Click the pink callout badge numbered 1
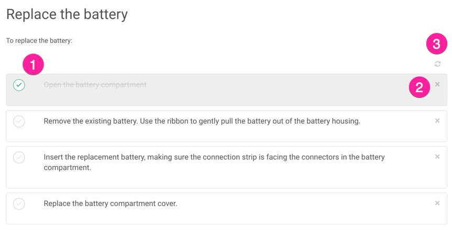Screen dimensions: 452x230 [34, 65]
